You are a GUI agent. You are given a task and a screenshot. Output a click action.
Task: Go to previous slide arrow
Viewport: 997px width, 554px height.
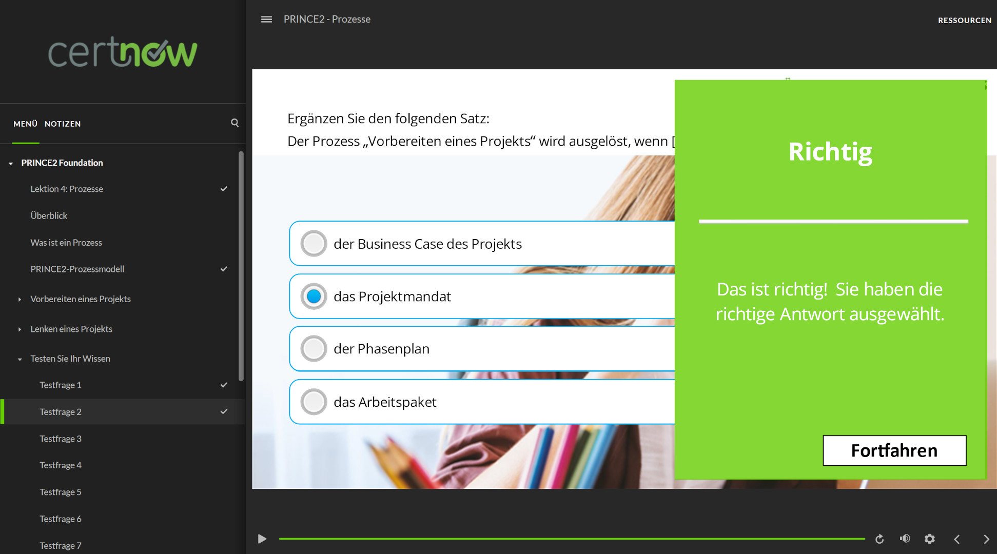coord(957,539)
